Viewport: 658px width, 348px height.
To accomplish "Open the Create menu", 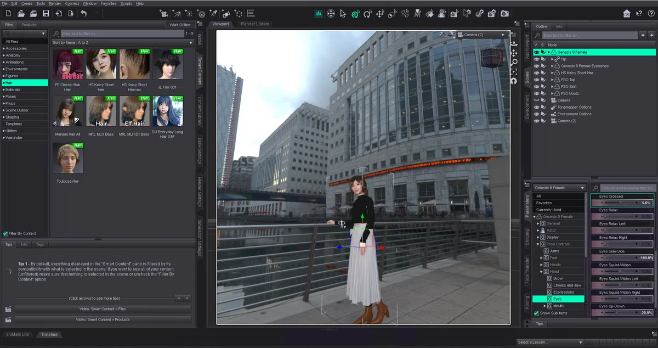I will [x=27, y=3].
